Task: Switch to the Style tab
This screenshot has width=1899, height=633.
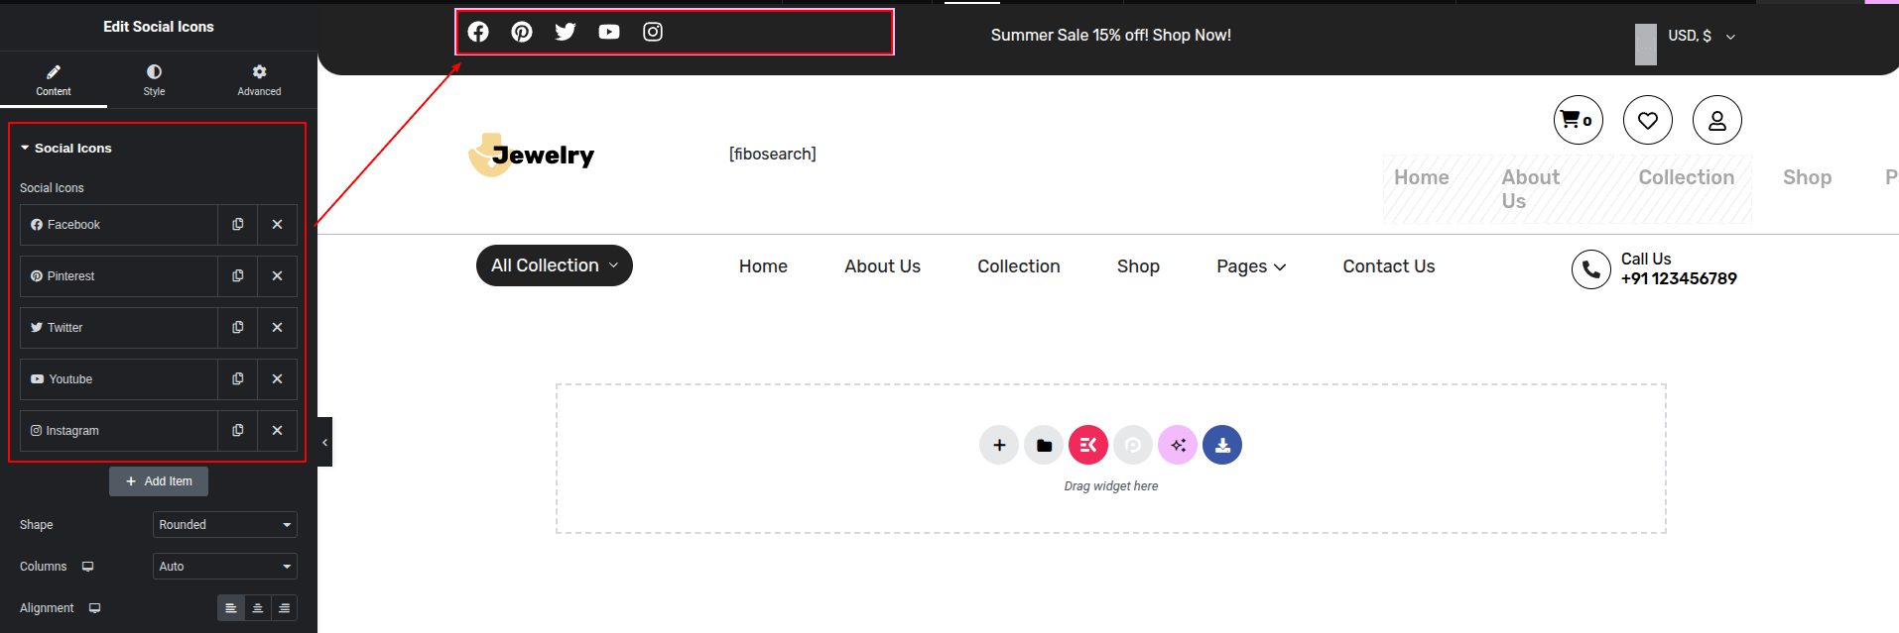Action: [154, 79]
